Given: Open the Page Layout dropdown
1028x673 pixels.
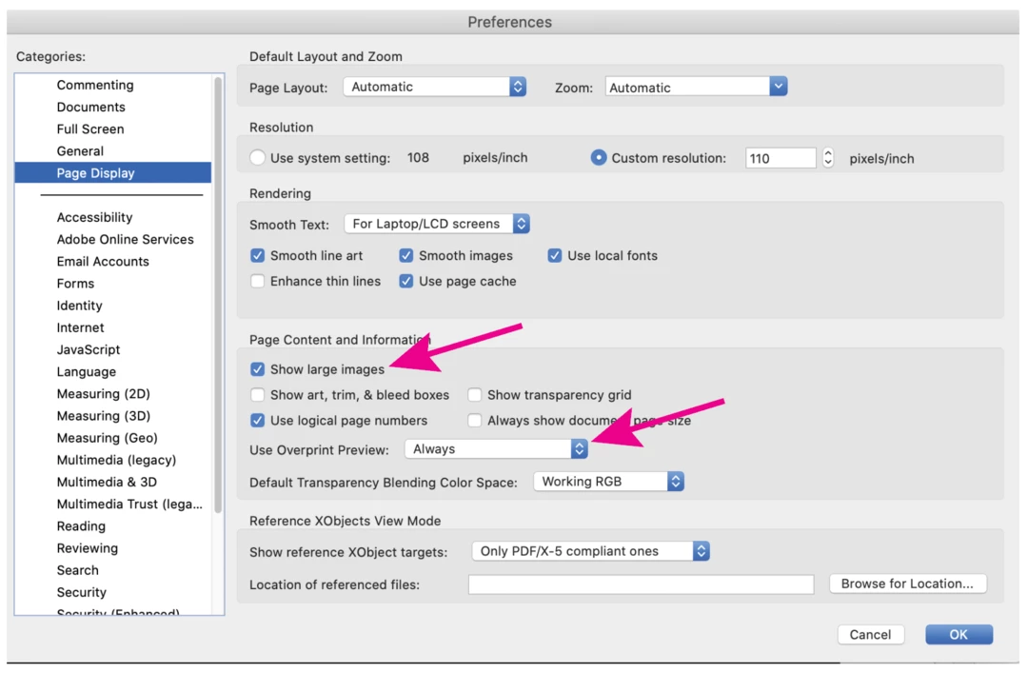Looking at the screenshot, I should tap(434, 87).
